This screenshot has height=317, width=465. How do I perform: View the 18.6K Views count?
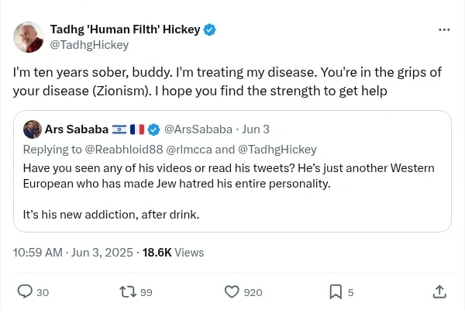173,252
